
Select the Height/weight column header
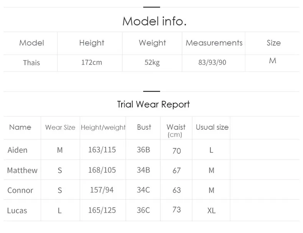103,127
